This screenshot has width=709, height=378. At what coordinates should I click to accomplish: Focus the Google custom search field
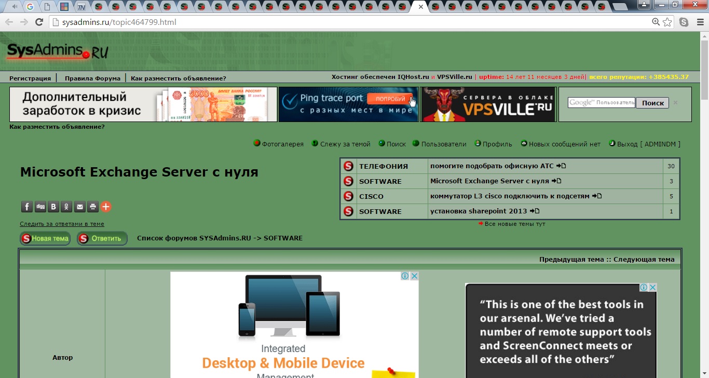(x=601, y=103)
